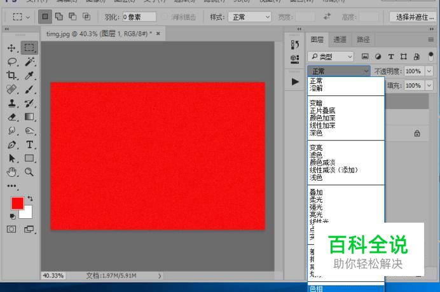Collapse the 正常 blend mode dropdown
Image resolution: width=440 pixels, height=292 pixels.
339,71
